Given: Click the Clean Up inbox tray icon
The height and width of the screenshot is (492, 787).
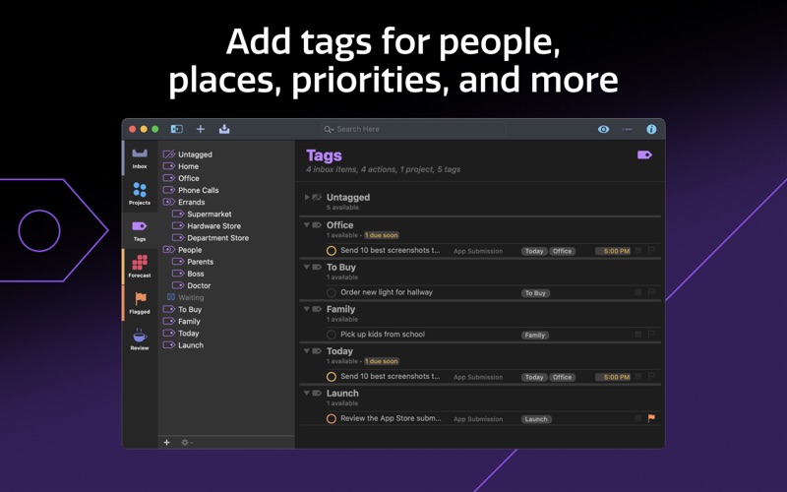Looking at the screenshot, I should 224,129.
